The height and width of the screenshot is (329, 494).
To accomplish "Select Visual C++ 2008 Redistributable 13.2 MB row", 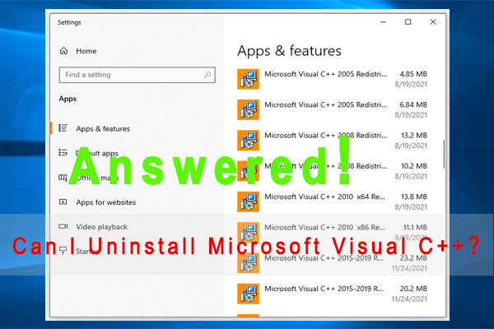I will [x=333, y=140].
